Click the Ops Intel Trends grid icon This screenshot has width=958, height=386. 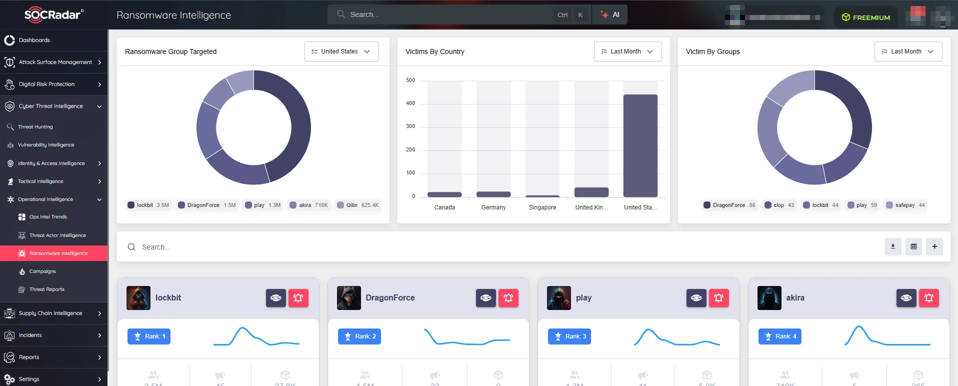[x=22, y=217]
